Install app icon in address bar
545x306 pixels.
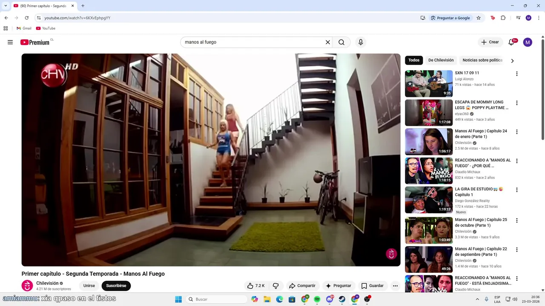pyautogui.click(x=423, y=18)
